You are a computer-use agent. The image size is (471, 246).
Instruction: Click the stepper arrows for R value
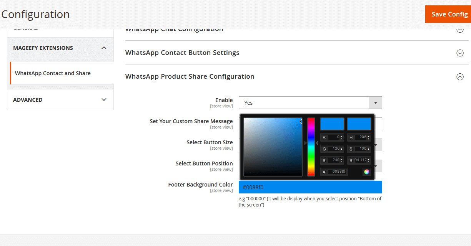[342, 137]
